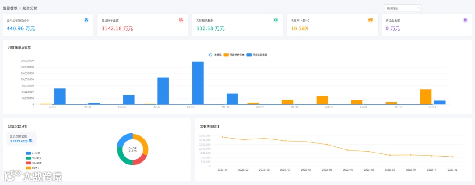Click the orange wallet icon on 收缴率 card
Screen dimensions: 475x185
(370, 20)
